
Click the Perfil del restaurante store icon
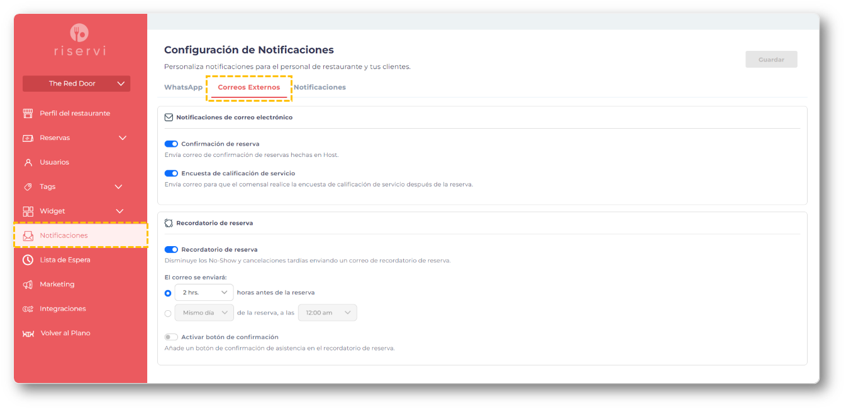28,114
